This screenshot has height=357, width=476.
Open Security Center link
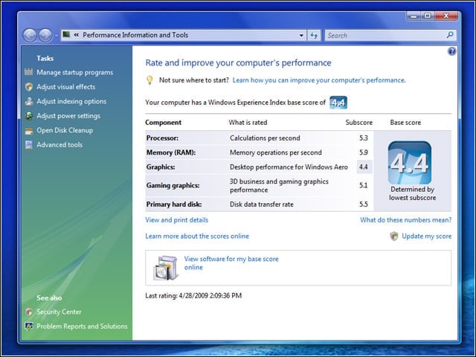(59, 312)
